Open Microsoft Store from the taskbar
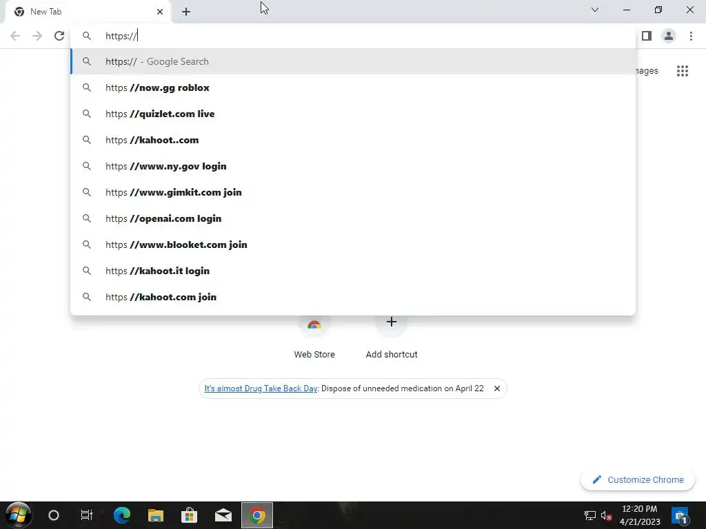 click(189, 515)
